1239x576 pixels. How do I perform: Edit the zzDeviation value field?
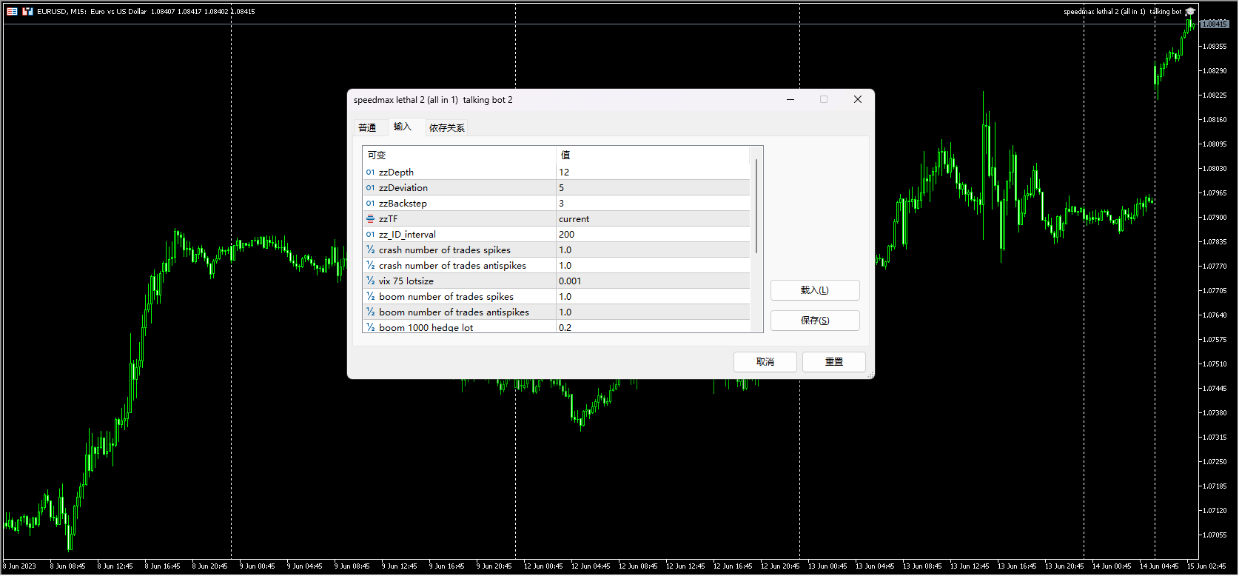[651, 188]
